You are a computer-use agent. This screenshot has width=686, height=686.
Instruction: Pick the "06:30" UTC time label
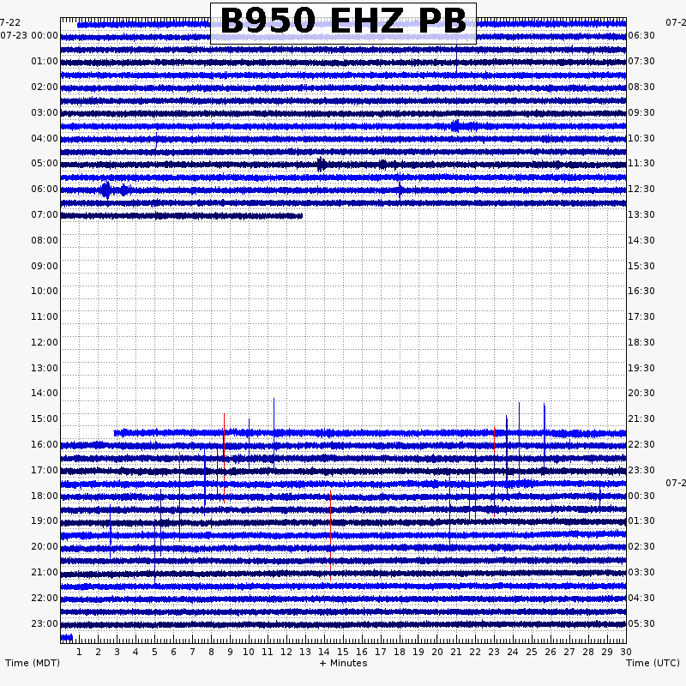tap(641, 35)
